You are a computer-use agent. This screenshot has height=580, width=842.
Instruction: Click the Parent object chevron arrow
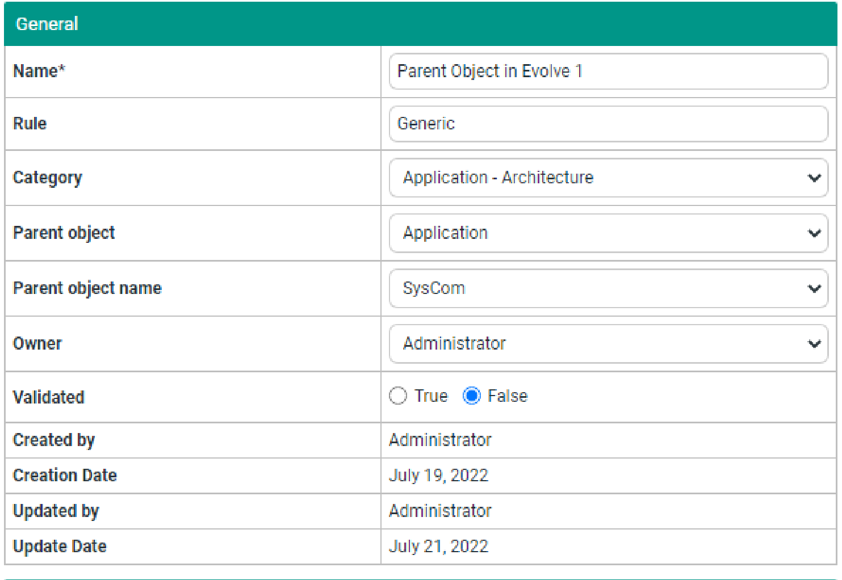tap(814, 233)
